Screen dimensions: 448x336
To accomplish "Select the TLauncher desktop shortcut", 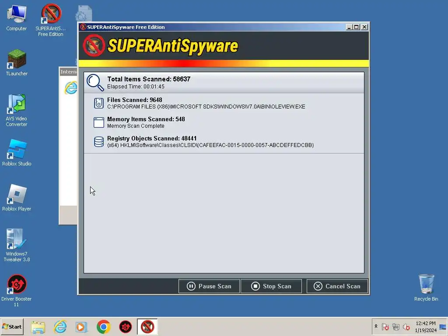I will coord(17,63).
